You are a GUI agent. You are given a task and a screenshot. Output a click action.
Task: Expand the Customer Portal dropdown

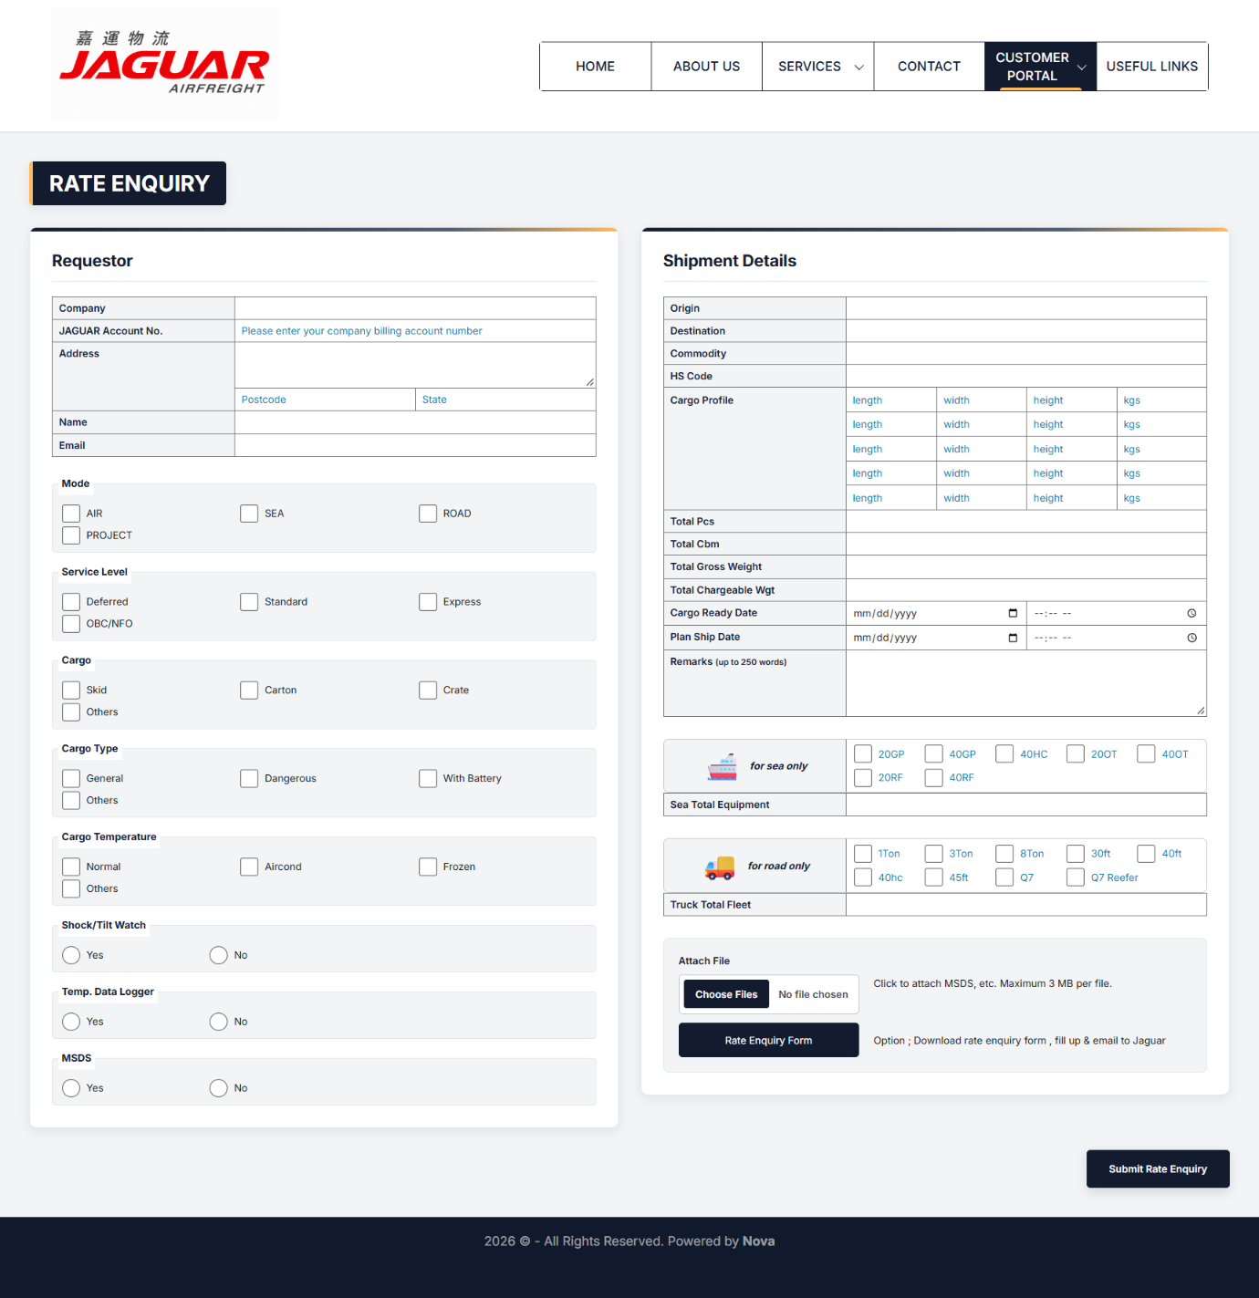1040,67
